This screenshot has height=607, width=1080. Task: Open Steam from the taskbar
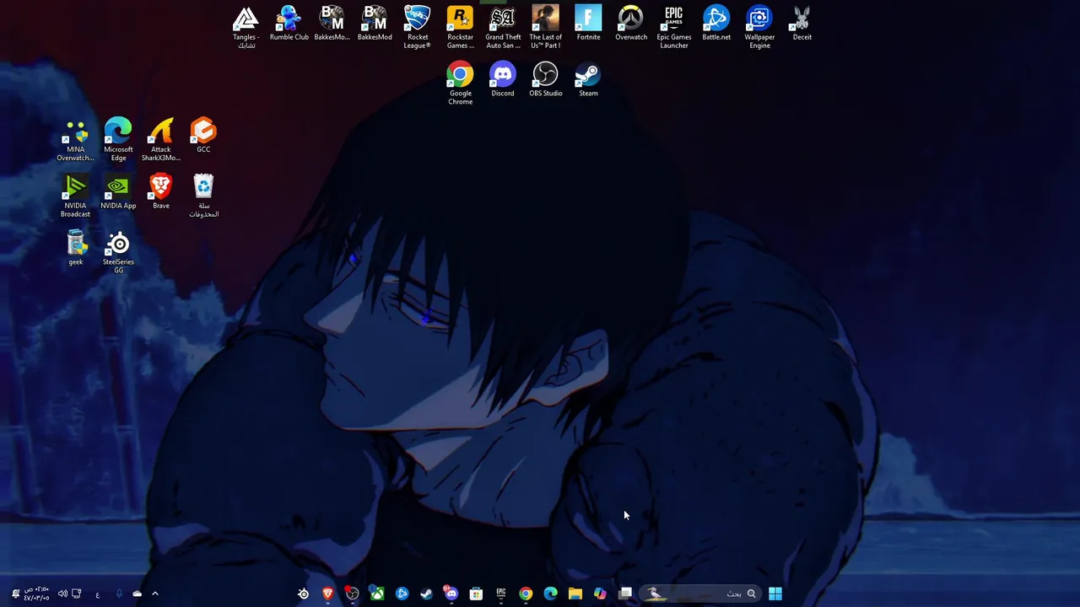[x=426, y=594]
